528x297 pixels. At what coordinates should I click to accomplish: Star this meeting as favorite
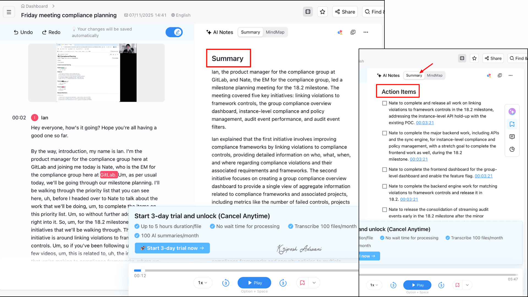point(323,12)
